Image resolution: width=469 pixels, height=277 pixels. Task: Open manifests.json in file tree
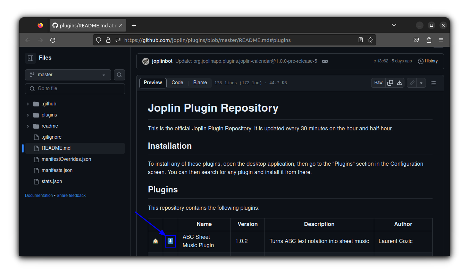coord(57,170)
